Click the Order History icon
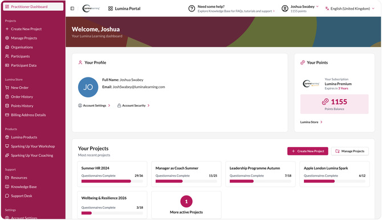 [7, 97]
